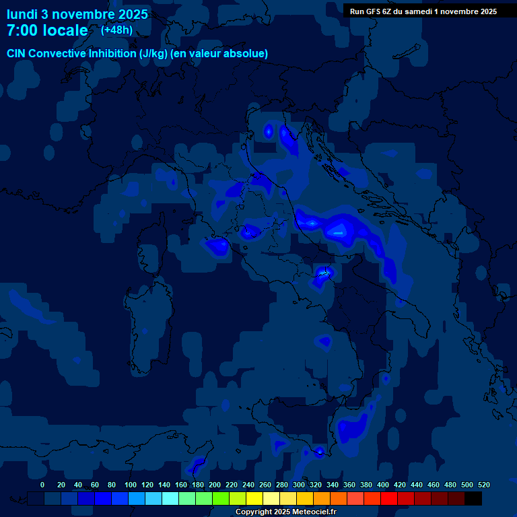The image size is (517, 517).
Task: Click the 'Copyright 2025 Meteociel.fr' text
Action: tap(285, 512)
